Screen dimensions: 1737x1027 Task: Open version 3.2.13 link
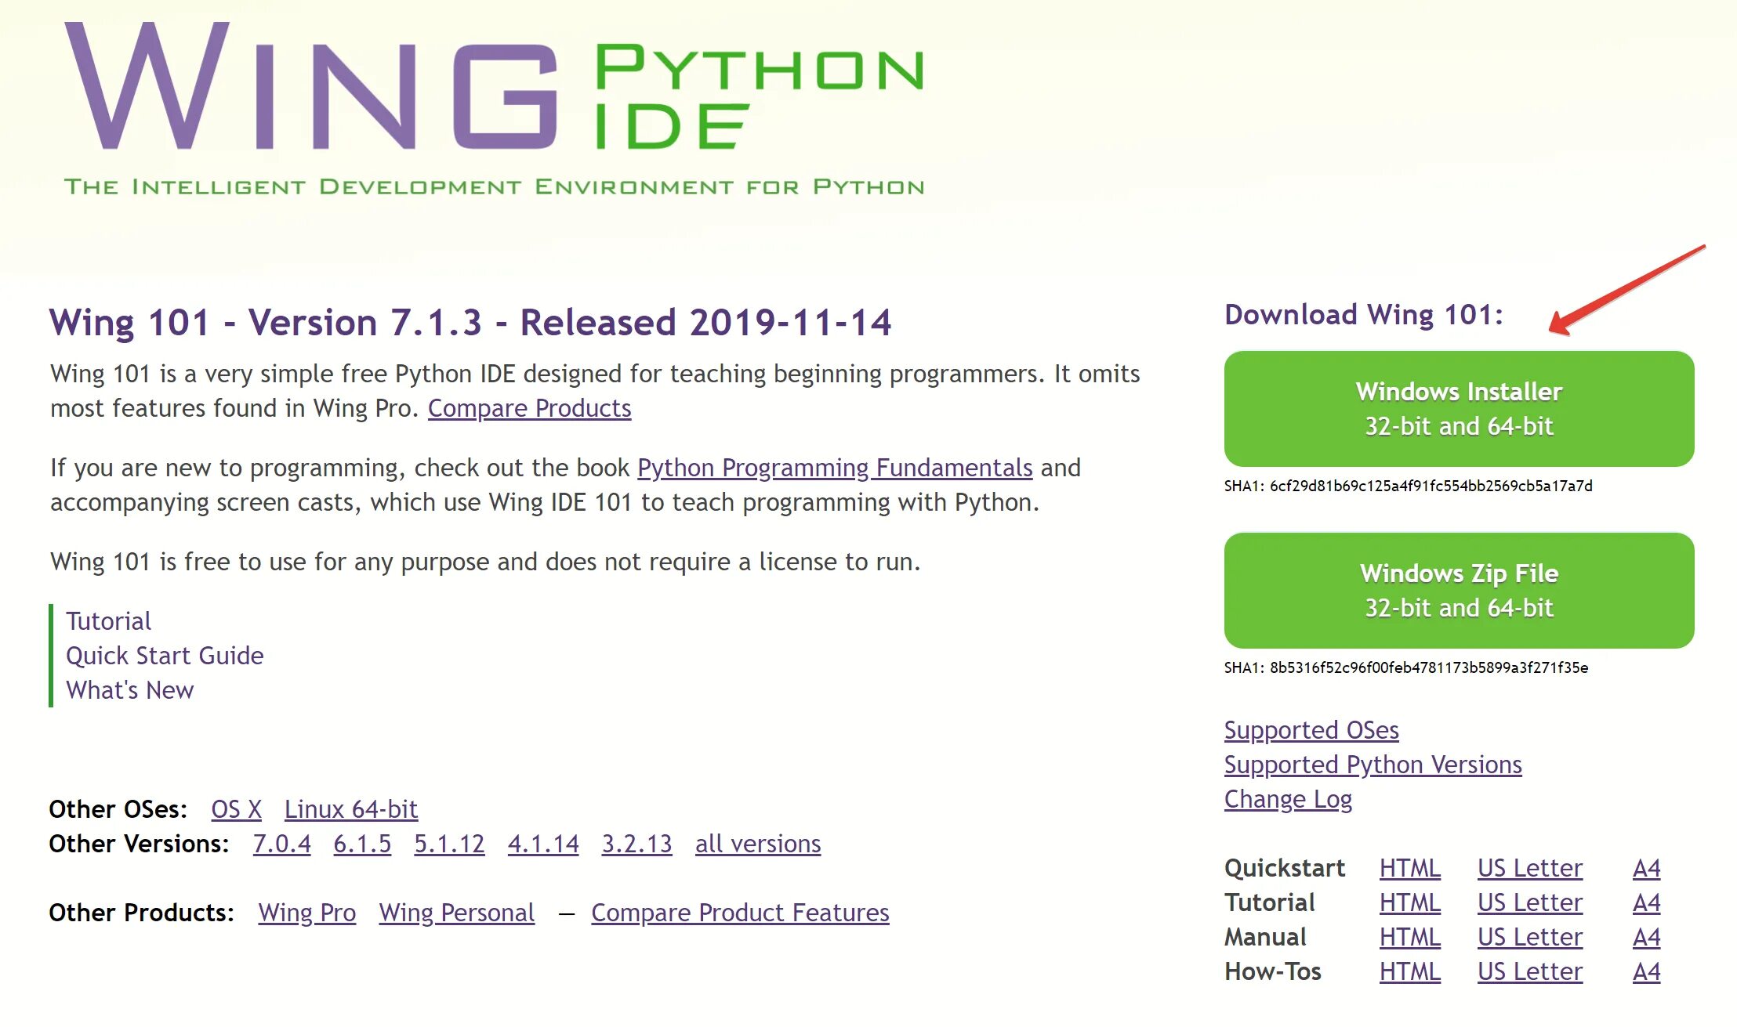pos(637,844)
